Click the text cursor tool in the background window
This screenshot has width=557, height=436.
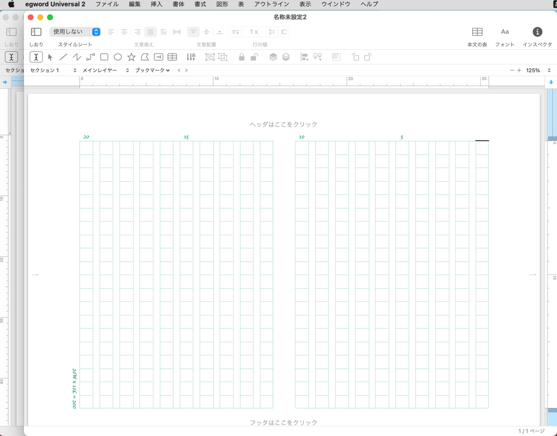point(11,57)
